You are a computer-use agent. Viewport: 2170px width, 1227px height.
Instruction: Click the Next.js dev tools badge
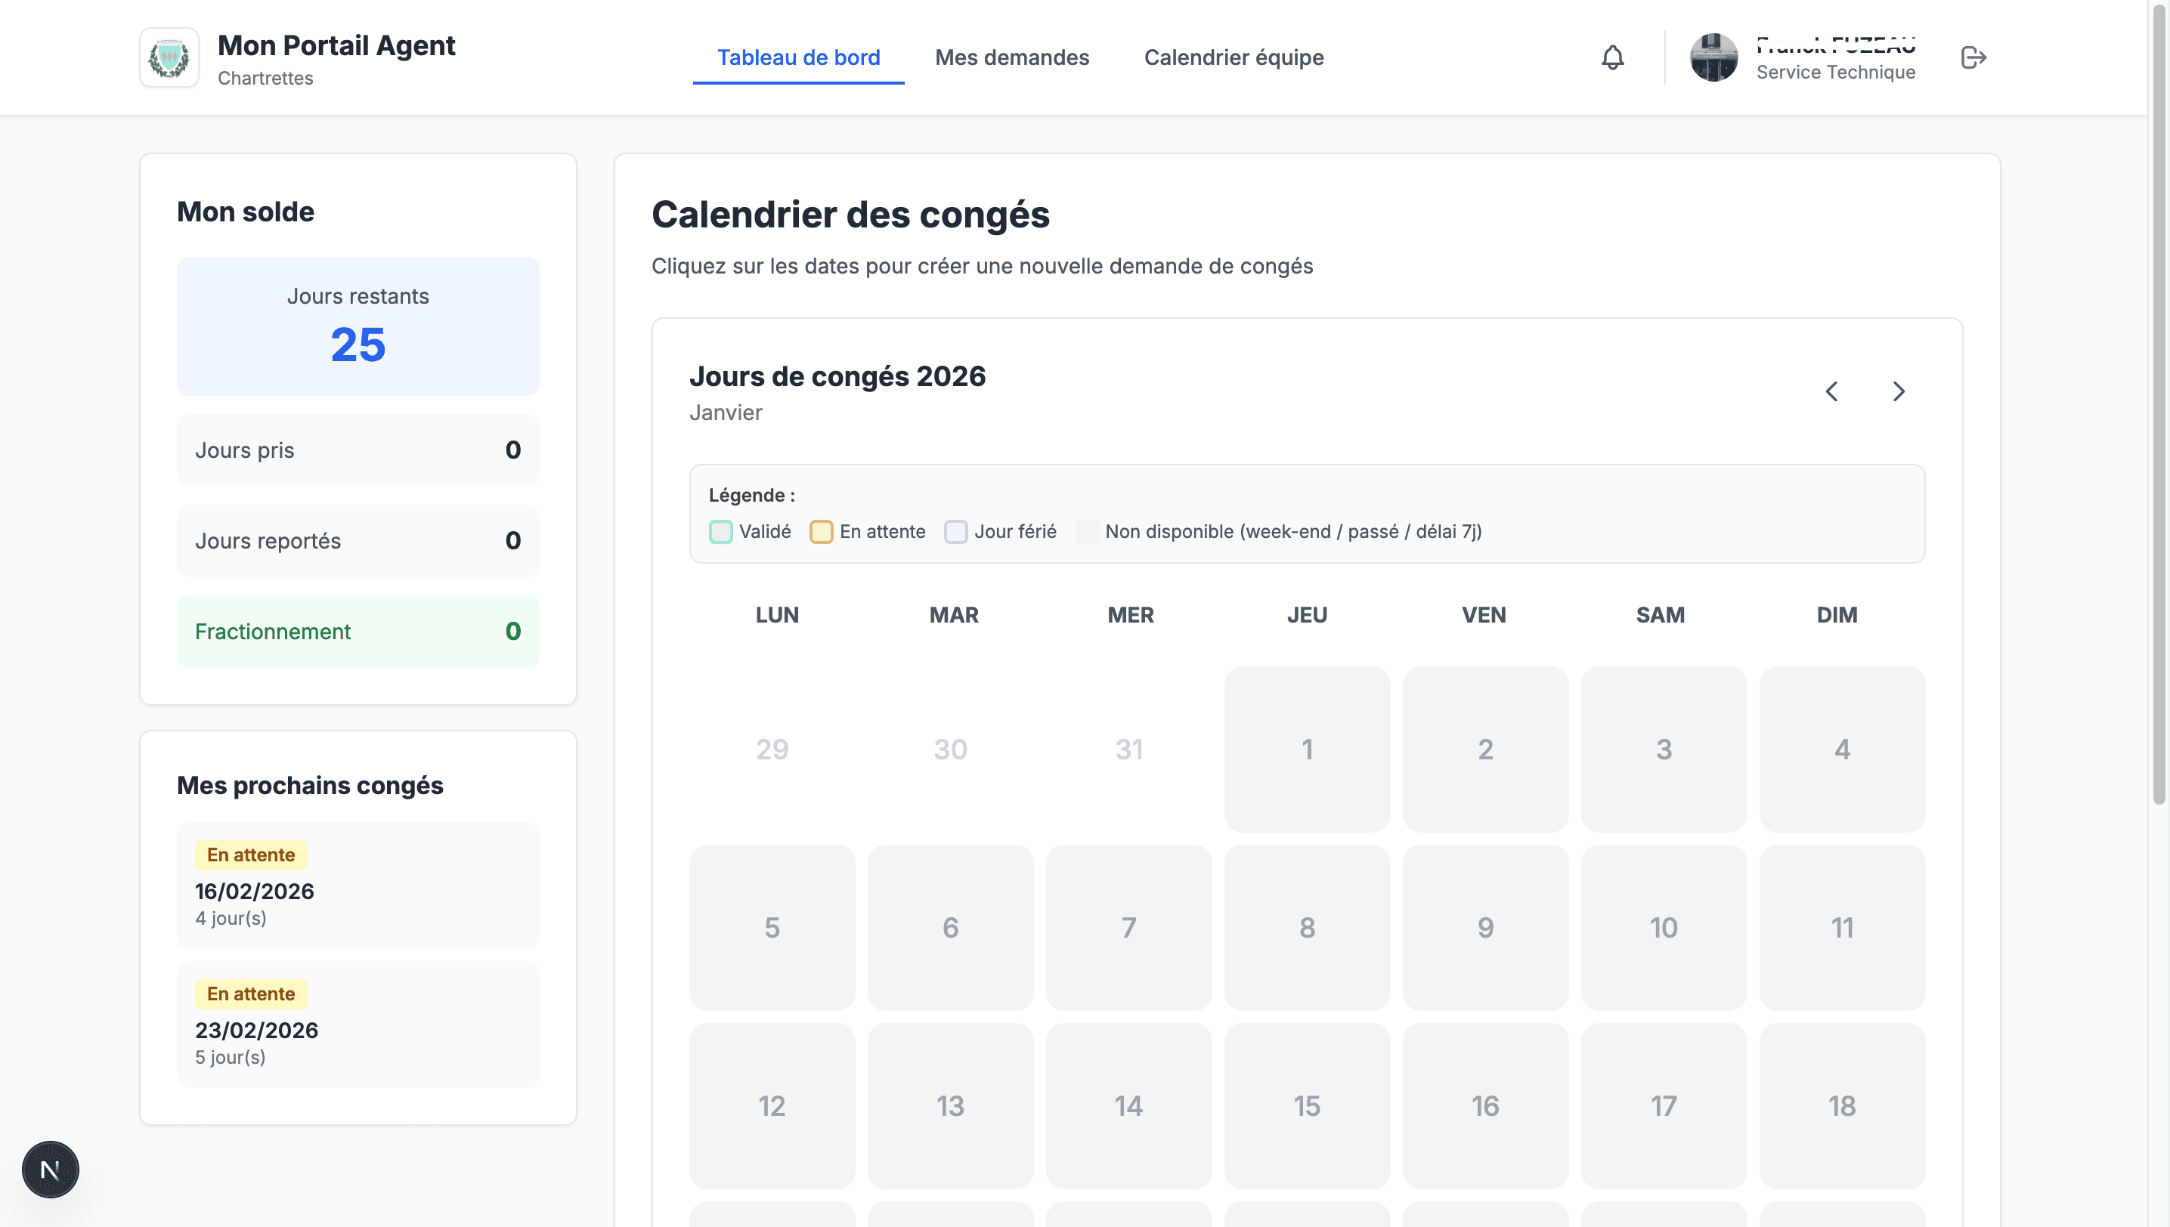[x=51, y=1169]
